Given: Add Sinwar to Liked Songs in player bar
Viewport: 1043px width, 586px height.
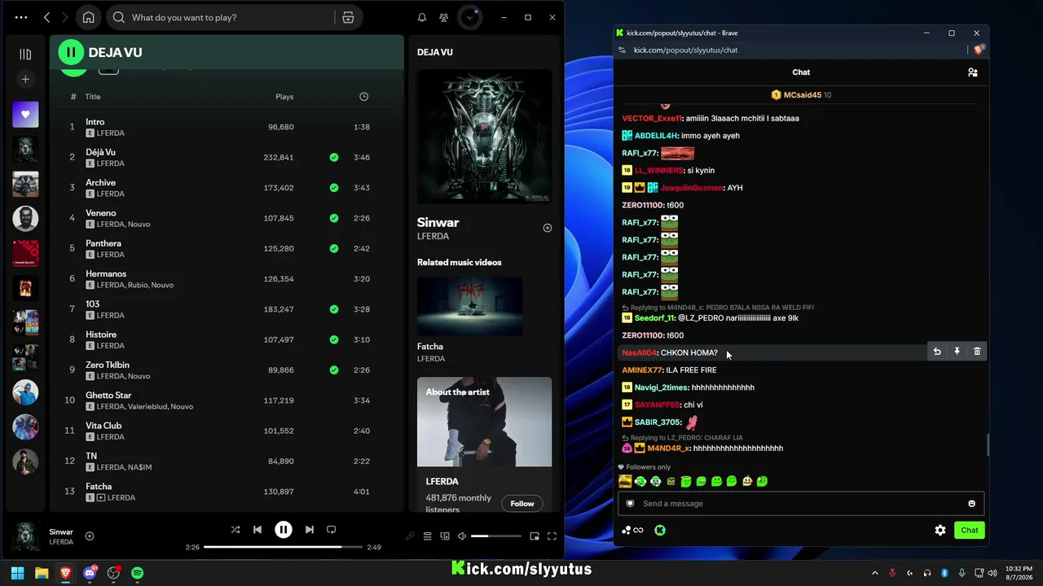Looking at the screenshot, I should (x=90, y=536).
